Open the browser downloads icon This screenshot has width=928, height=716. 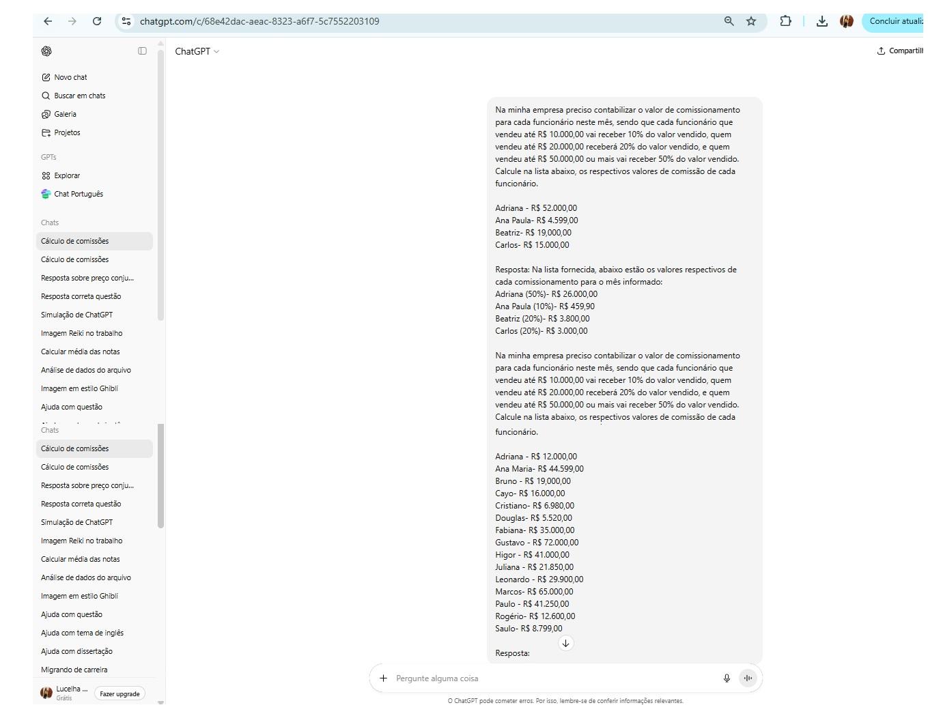[x=822, y=21]
